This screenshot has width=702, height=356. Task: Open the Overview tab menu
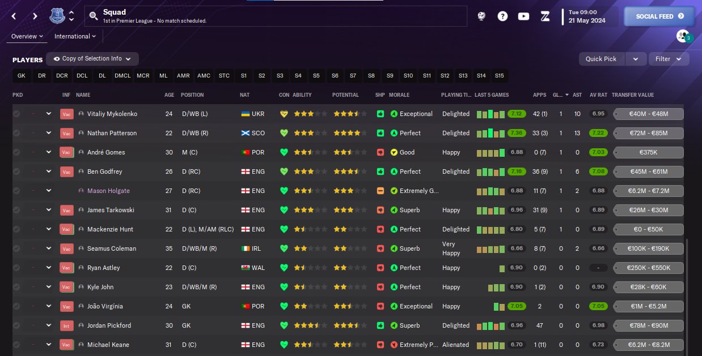click(27, 36)
